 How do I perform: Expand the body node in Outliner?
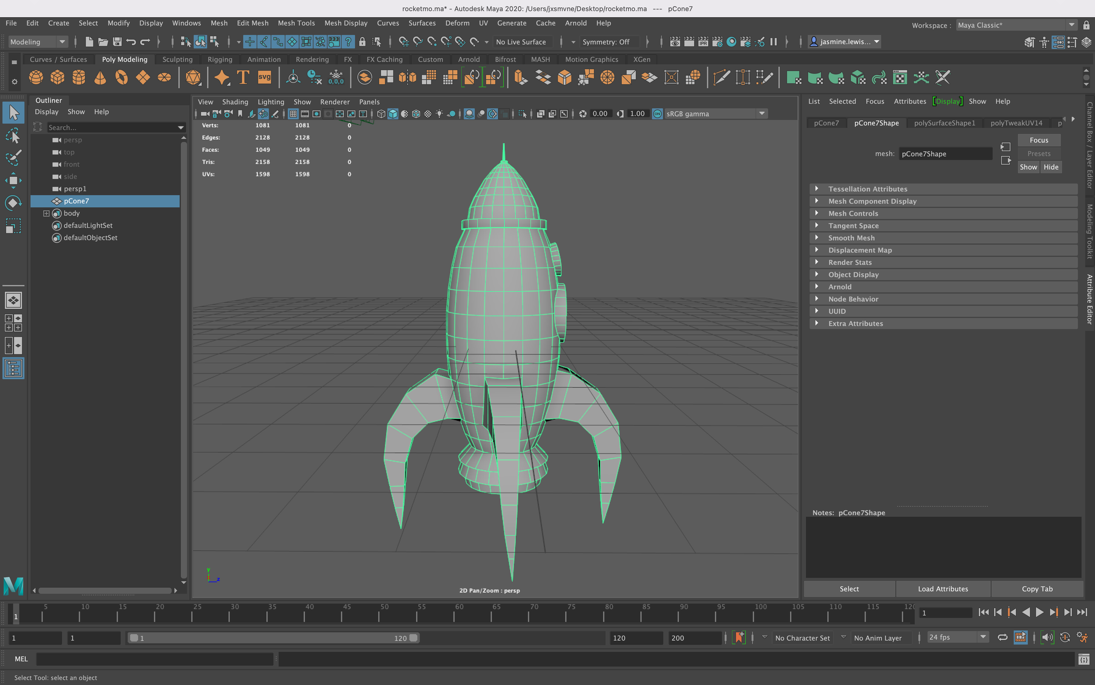(46, 213)
